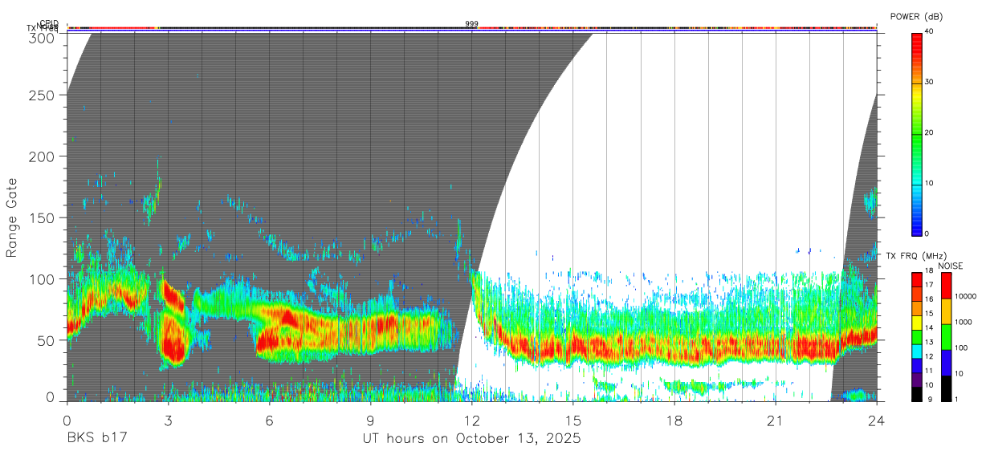986x455 pixels.
Task: Click the TX FRQ (MHz) legend title
Action: tap(915, 256)
